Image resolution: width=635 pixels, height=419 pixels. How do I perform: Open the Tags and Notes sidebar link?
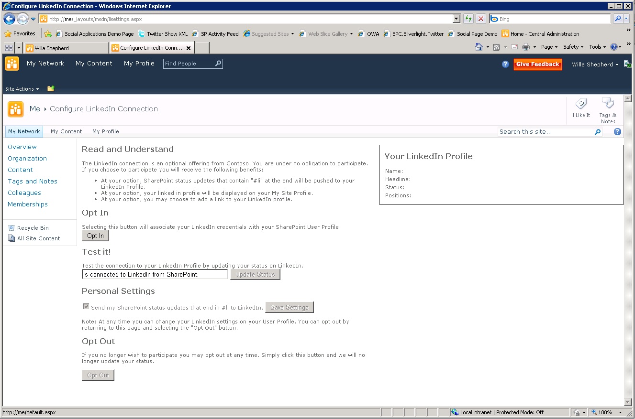[x=33, y=181]
